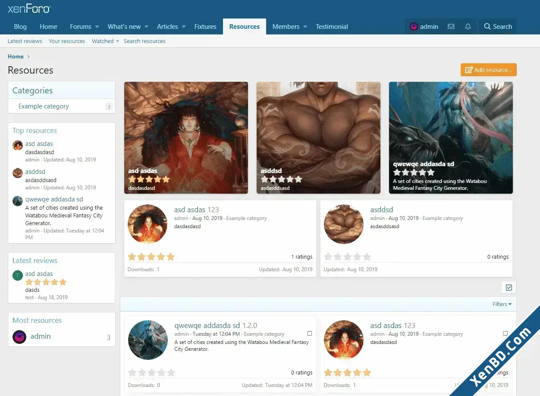Open the Filters dropdown
Image resolution: width=540 pixels, height=396 pixels.
[502, 304]
